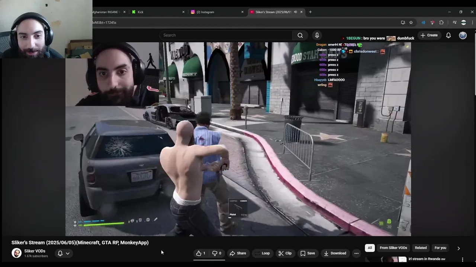Screen dimensions: 476x267
Task: Open the media controls icon in the toolbar
Action: [x=454, y=23]
